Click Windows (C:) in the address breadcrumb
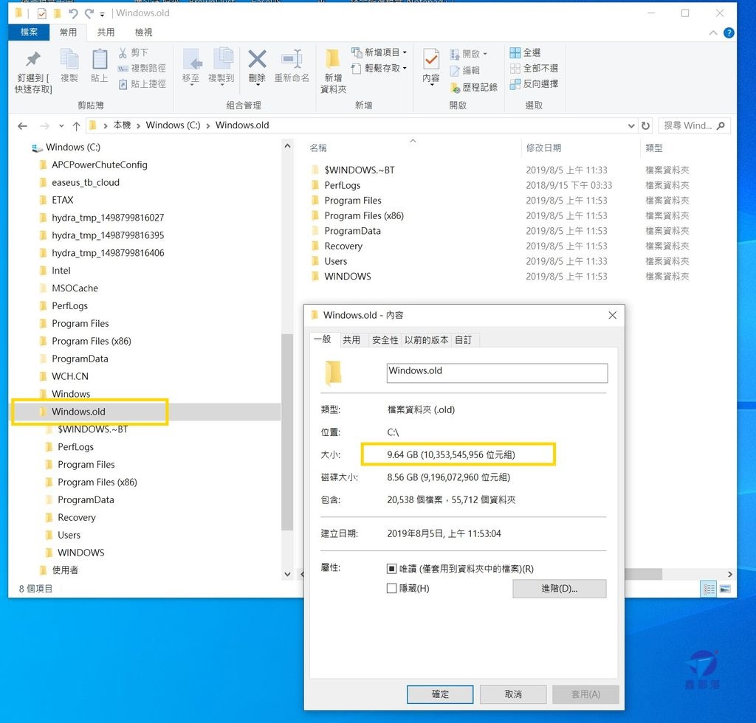The width and height of the screenshot is (756, 723). pyautogui.click(x=173, y=125)
